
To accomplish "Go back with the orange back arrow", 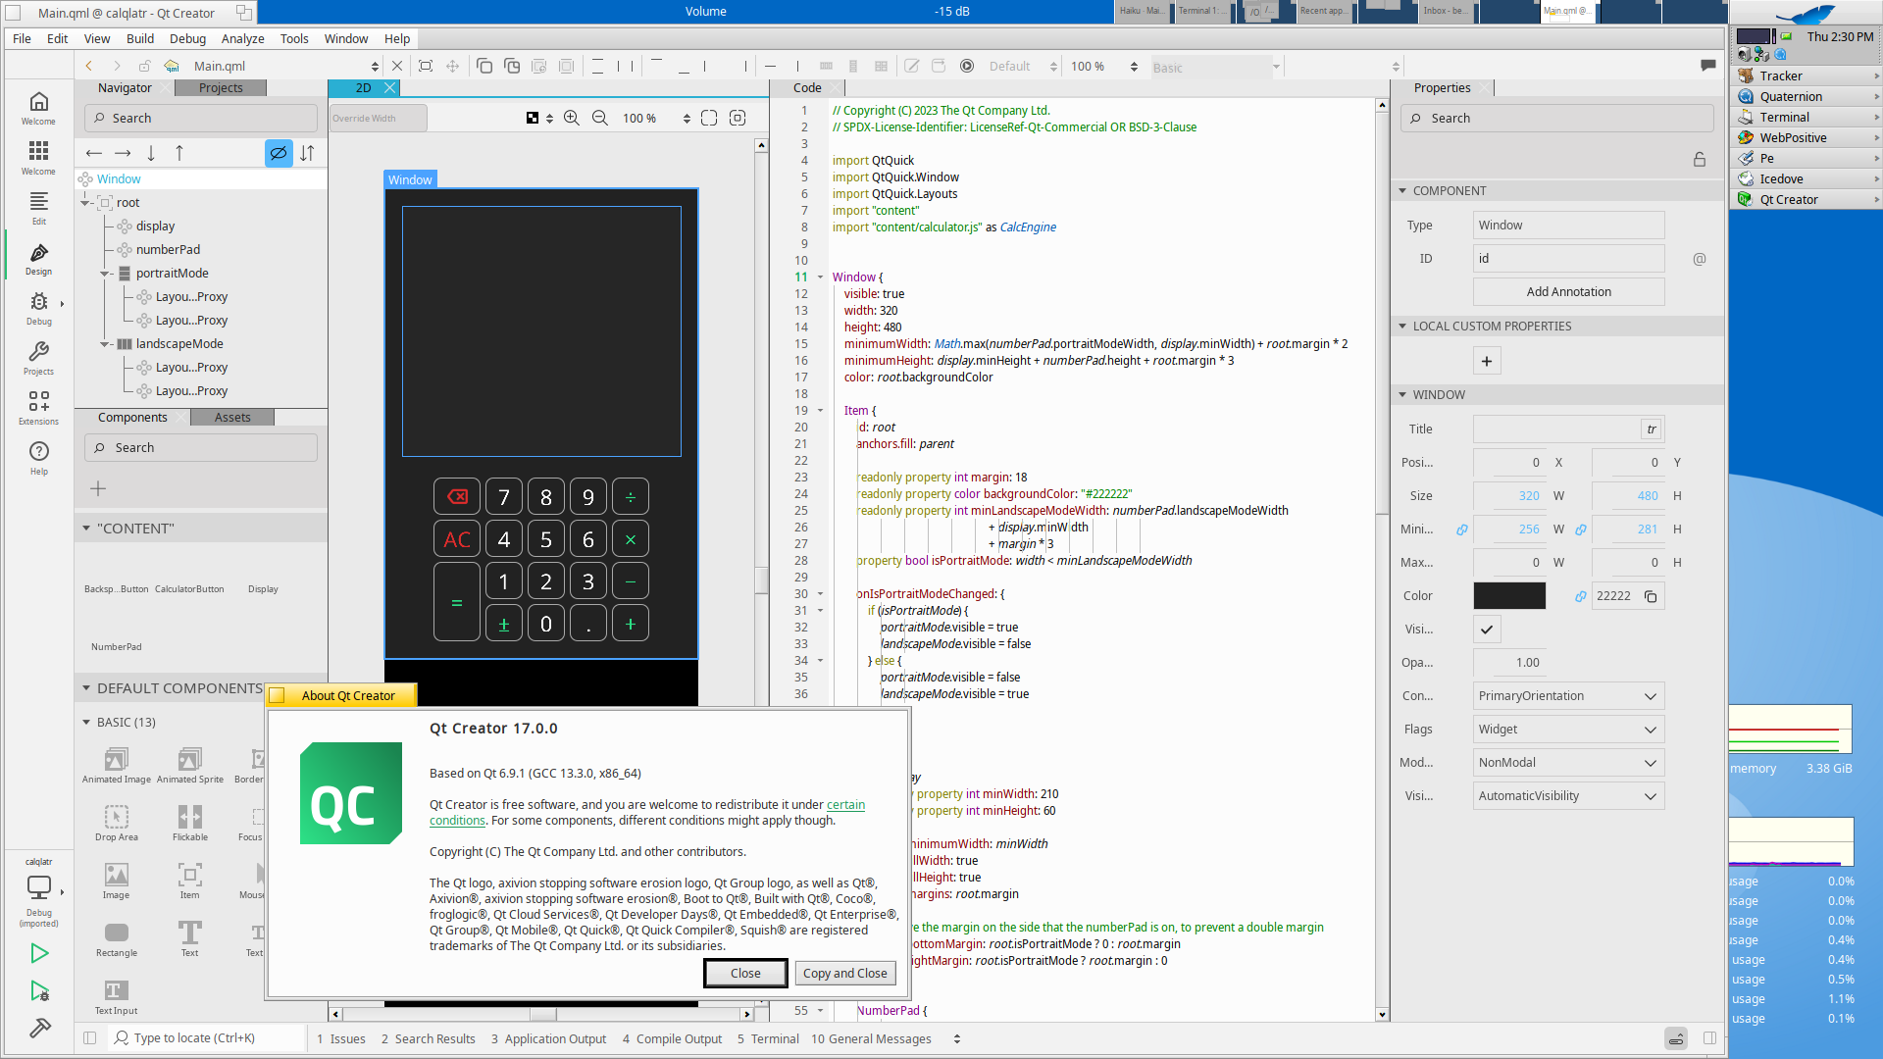I will (89, 66).
